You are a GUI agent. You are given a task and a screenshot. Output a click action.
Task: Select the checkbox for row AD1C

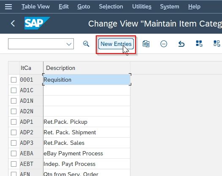14,90
